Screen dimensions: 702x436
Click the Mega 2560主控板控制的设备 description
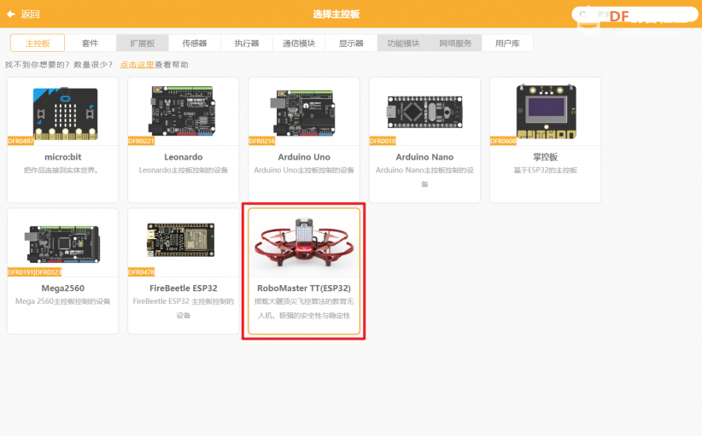pos(62,301)
